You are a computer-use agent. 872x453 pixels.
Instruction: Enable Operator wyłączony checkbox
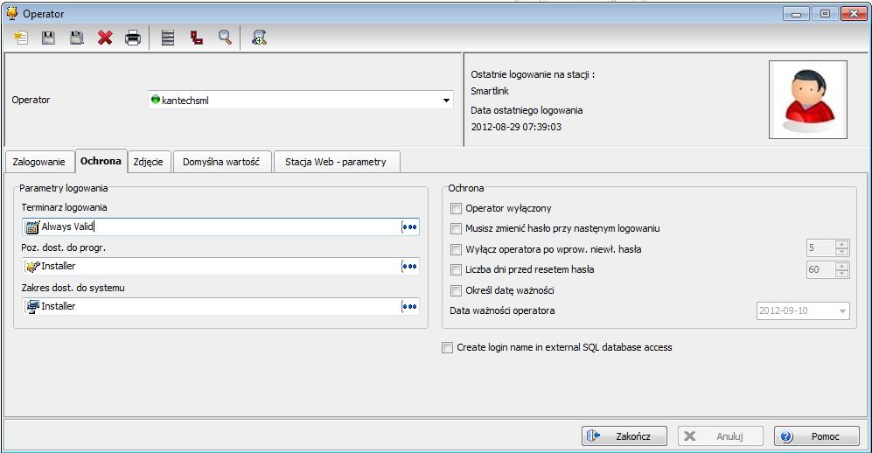click(x=456, y=208)
